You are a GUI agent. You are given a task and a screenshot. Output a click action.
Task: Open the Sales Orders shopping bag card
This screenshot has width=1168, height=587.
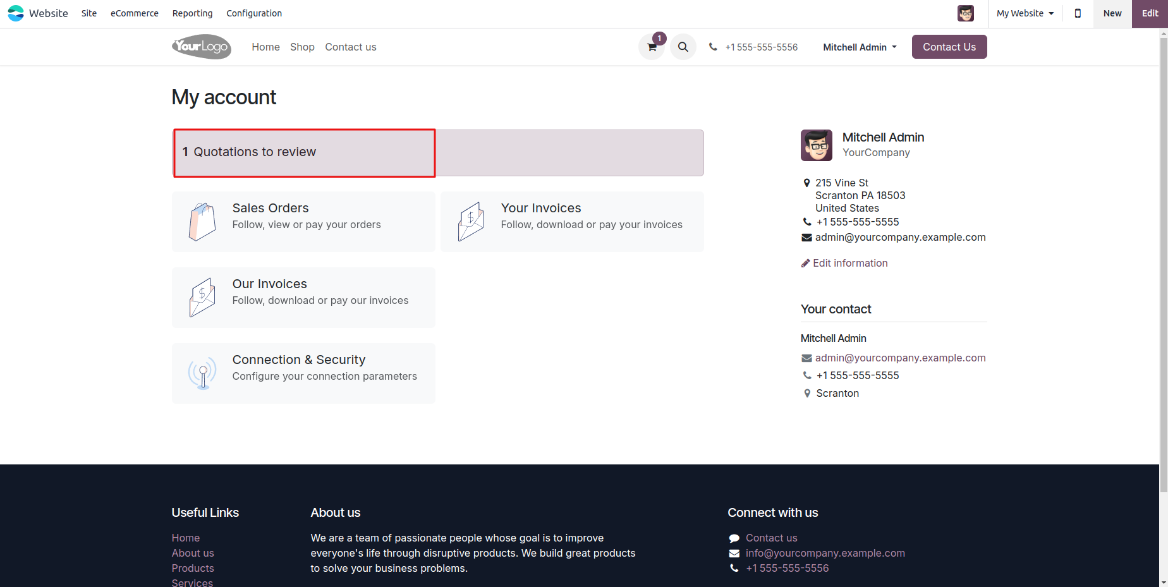[303, 222]
